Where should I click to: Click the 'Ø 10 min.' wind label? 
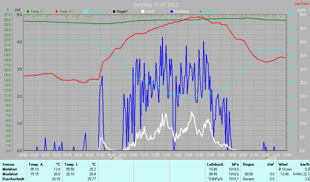[x=285, y=169]
